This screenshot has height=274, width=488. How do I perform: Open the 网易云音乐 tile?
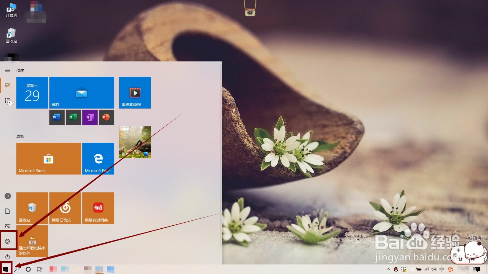point(65,208)
